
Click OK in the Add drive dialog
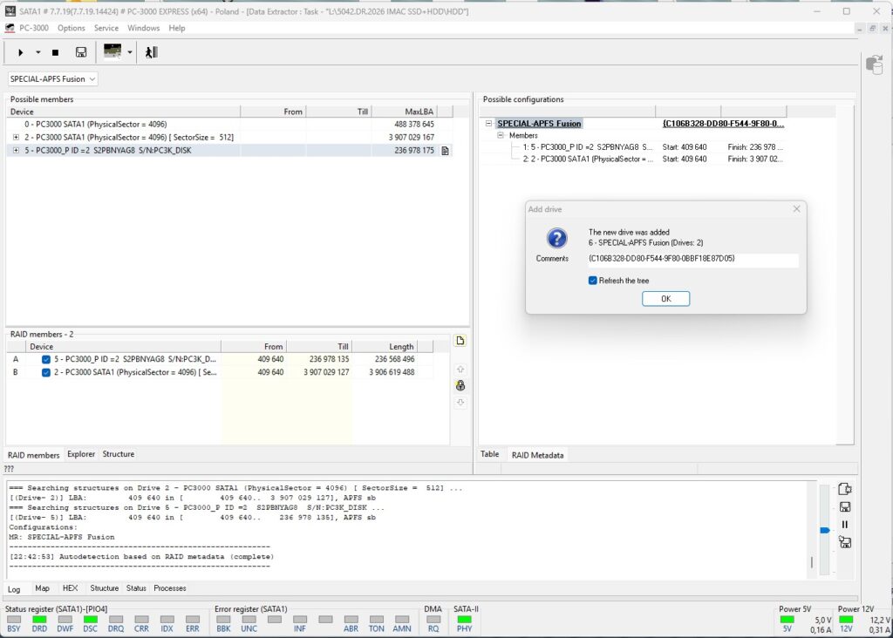click(665, 299)
